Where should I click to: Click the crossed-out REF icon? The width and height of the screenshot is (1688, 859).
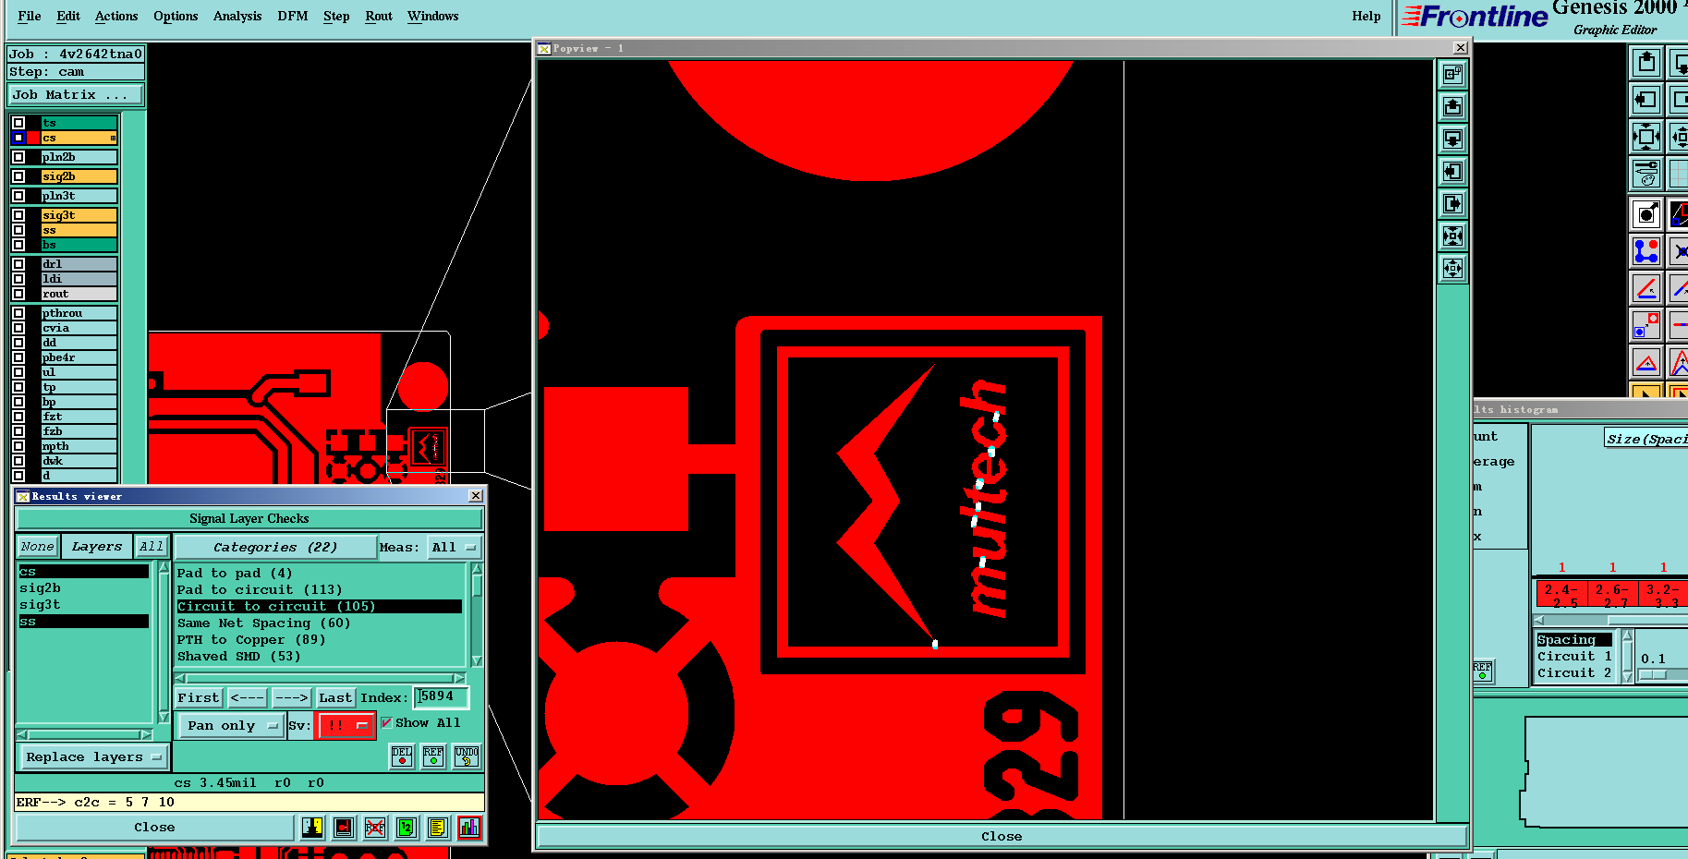click(375, 828)
